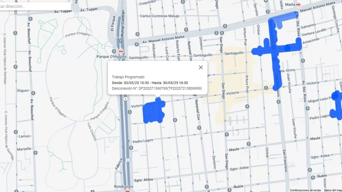Select bus stop icon on Nataniel Cox street

(199, 128)
